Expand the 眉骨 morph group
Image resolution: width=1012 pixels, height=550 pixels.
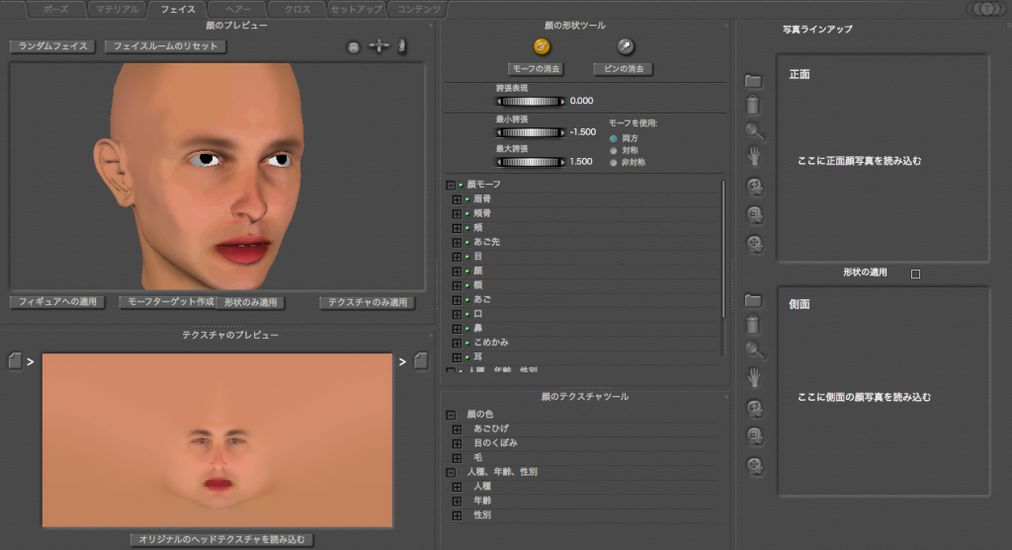pyautogui.click(x=457, y=199)
